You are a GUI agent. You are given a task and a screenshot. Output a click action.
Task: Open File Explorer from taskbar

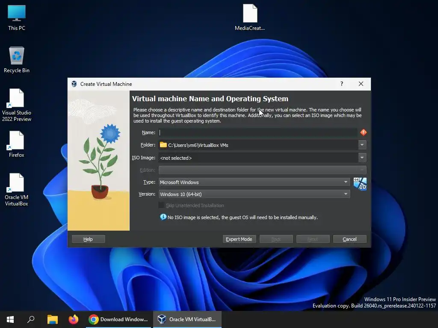click(x=52, y=319)
